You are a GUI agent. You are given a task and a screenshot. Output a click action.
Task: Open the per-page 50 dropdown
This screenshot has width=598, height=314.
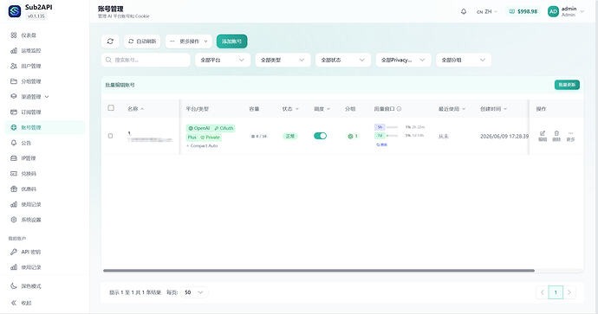click(x=194, y=292)
